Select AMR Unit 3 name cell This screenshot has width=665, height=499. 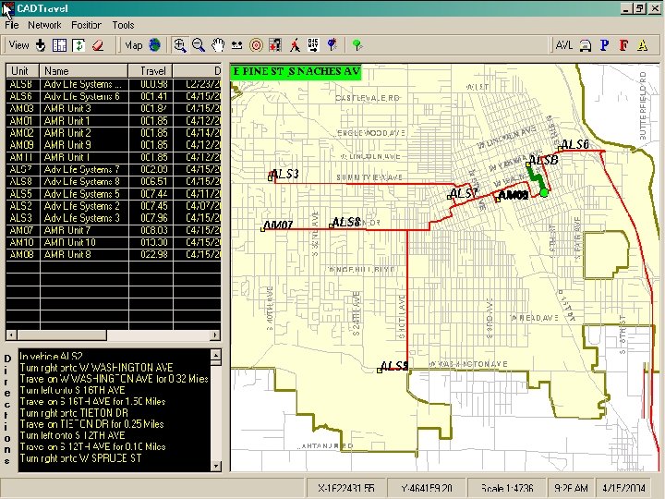pos(84,109)
